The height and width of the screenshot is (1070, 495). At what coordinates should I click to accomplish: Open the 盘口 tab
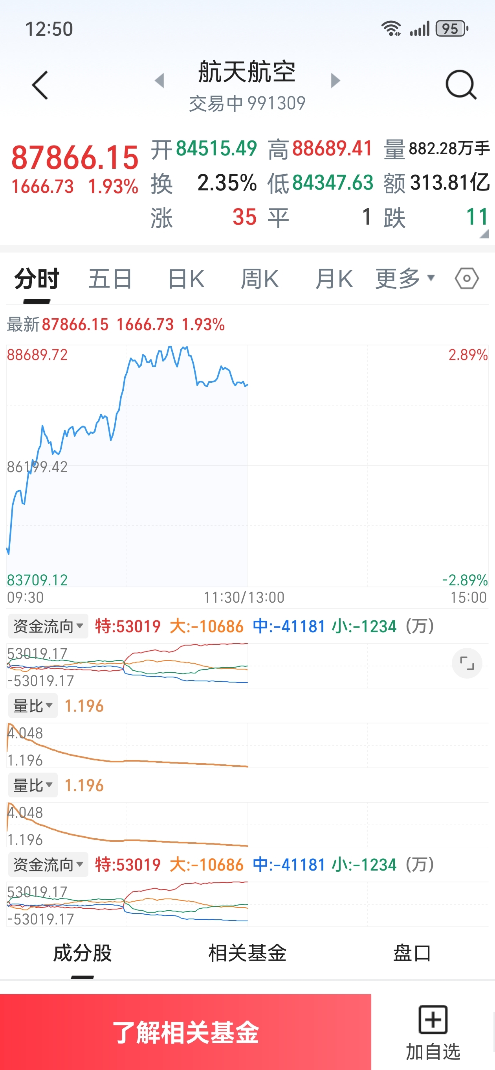tap(412, 953)
